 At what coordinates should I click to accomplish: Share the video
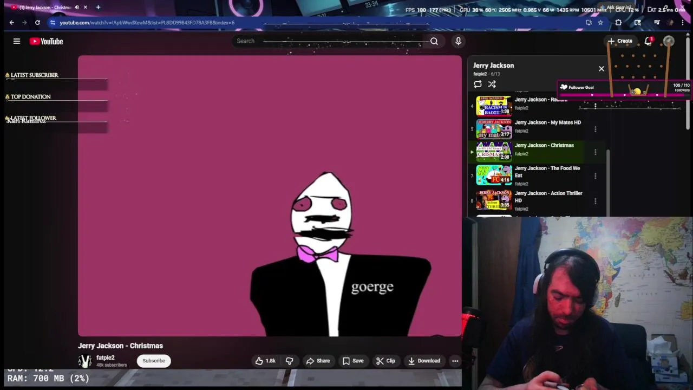318,361
